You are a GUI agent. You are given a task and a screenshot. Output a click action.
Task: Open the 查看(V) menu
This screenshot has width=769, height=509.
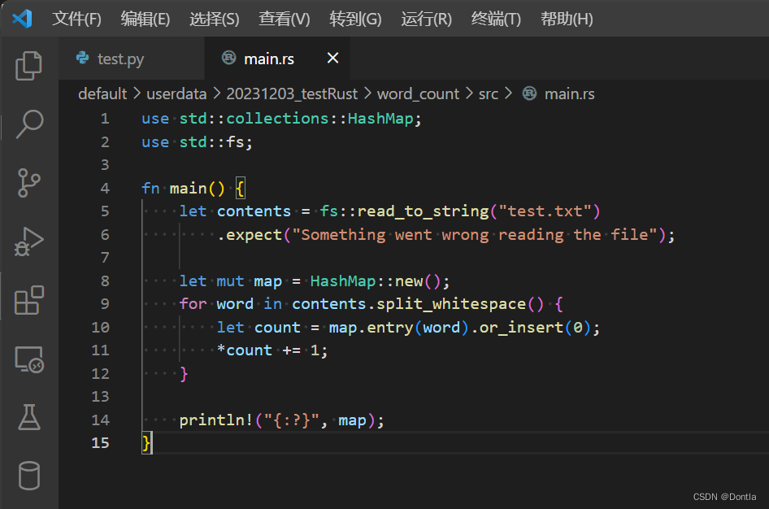coord(285,20)
